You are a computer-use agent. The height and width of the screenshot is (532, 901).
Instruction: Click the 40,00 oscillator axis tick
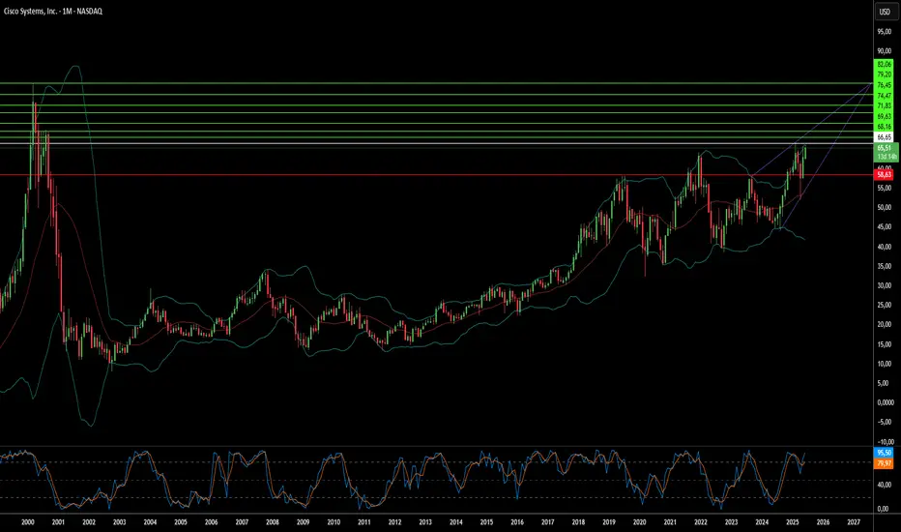tap(885, 486)
